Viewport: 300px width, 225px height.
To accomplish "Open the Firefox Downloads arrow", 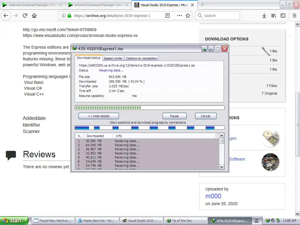I will coord(264,16).
